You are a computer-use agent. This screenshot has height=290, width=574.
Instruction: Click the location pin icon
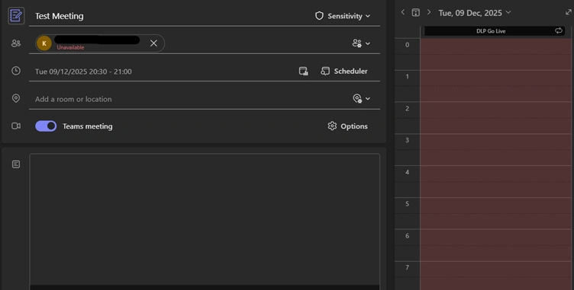coord(16,98)
